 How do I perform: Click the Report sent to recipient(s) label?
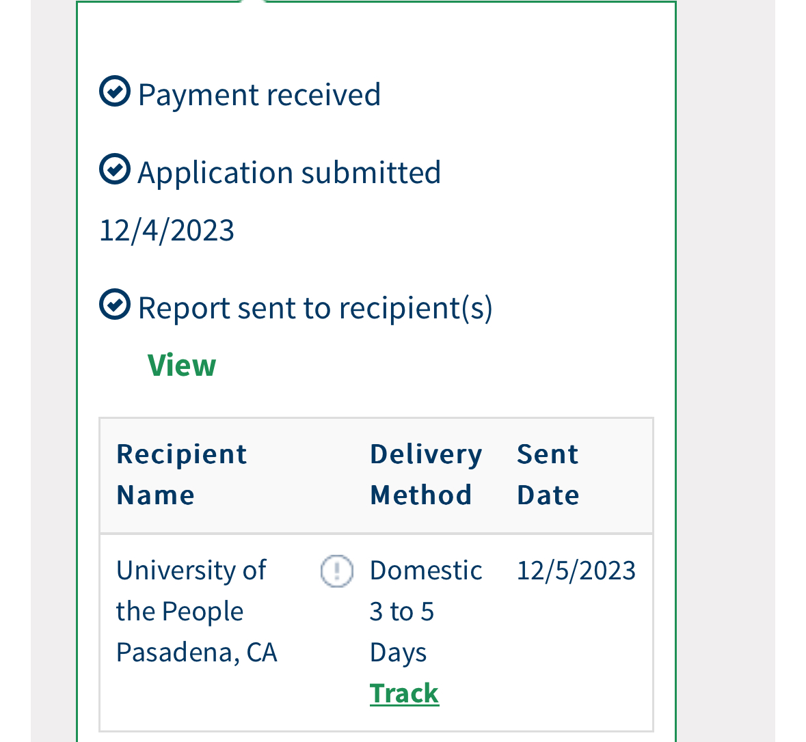point(315,308)
